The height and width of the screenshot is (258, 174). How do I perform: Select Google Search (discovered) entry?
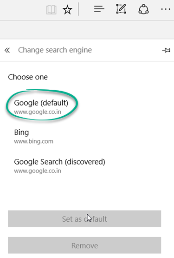[59, 165]
